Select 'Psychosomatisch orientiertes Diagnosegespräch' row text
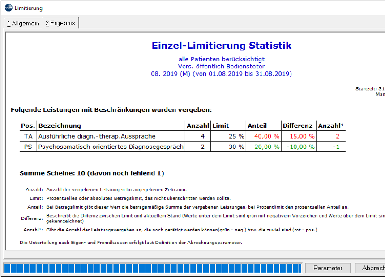 pyautogui.click(x=111, y=147)
